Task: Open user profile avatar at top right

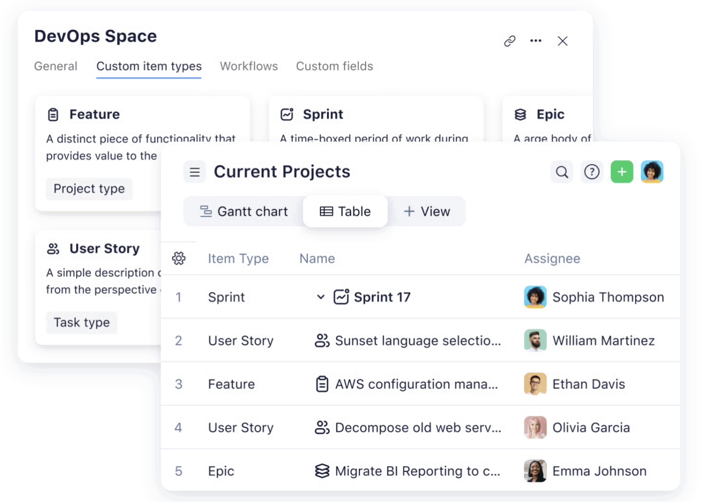Action: [652, 172]
